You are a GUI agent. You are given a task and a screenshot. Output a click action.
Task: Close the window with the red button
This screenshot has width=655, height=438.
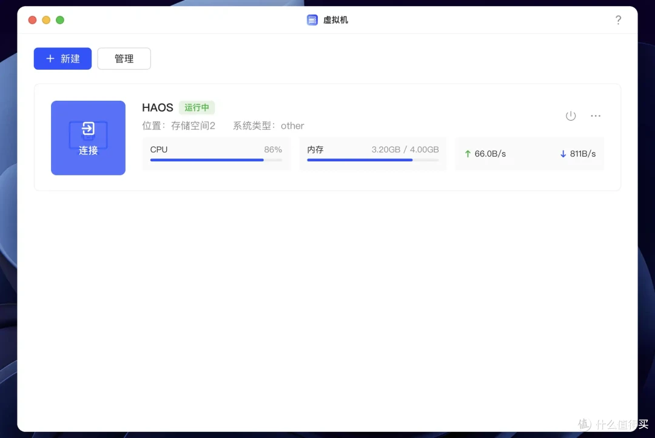point(32,20)
